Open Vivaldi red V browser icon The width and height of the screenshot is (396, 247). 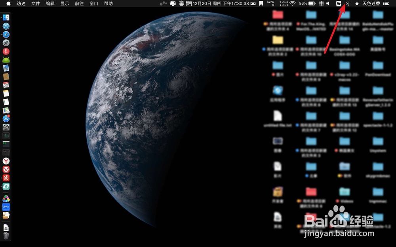tap(6, 170)
